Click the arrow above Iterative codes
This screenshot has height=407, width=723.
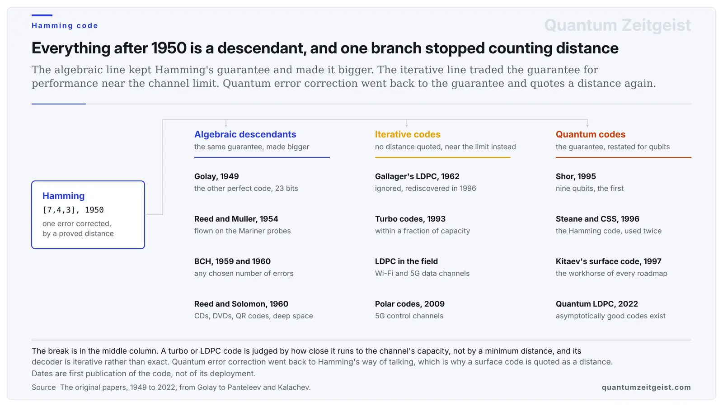(407, 123)
